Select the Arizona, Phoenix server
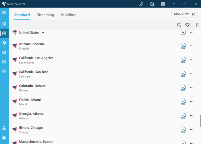The image size is (201, 144). coord(105,46)
